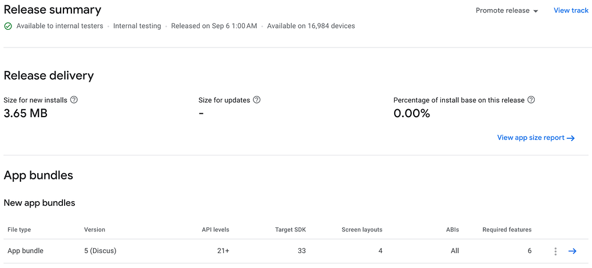
Task: Open help icon for Percentage of install base
Action: coord(531,100)
